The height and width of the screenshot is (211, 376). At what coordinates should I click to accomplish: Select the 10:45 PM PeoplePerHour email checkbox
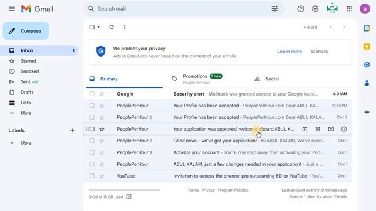coord(92,105)
